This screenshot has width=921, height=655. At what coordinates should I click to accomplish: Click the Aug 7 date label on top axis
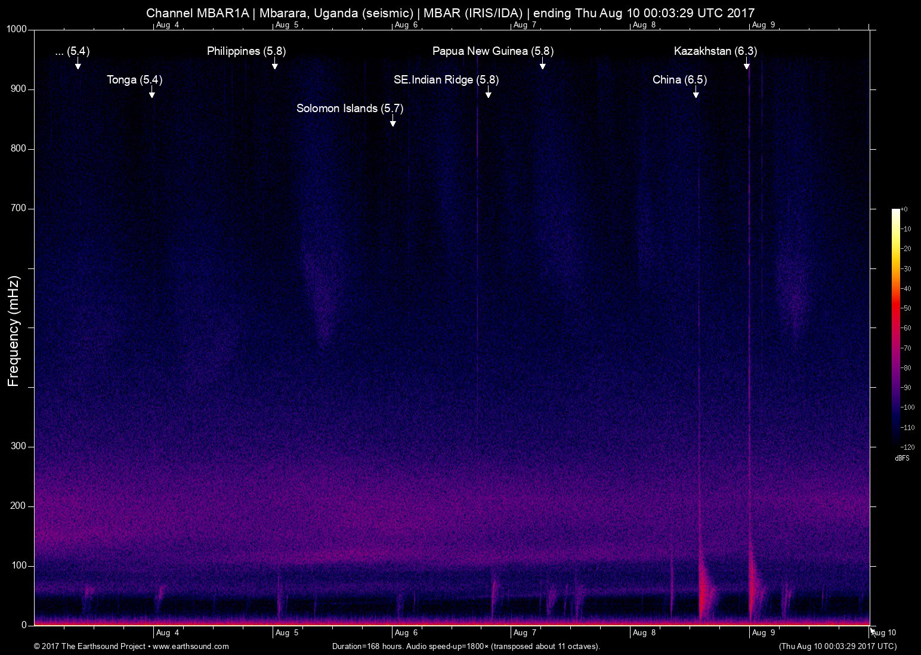(x=525, y=24)
